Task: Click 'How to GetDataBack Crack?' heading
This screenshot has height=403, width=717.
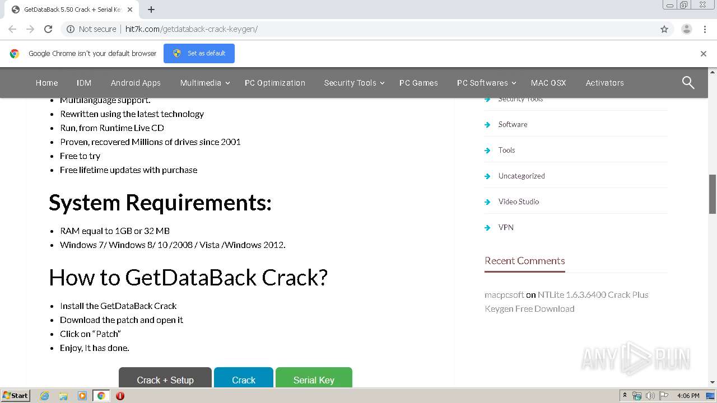Action: click(x=188, y=278)
